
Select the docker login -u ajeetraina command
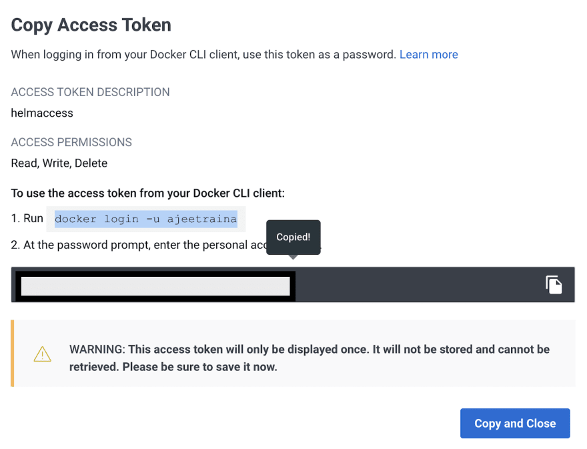146,219
